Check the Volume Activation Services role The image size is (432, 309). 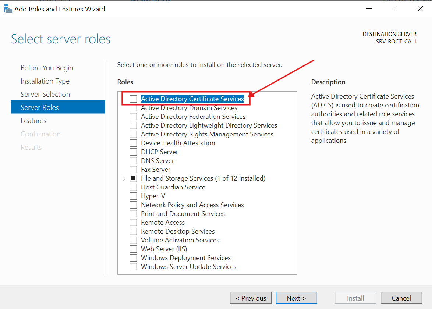click(x=133, y=240)
